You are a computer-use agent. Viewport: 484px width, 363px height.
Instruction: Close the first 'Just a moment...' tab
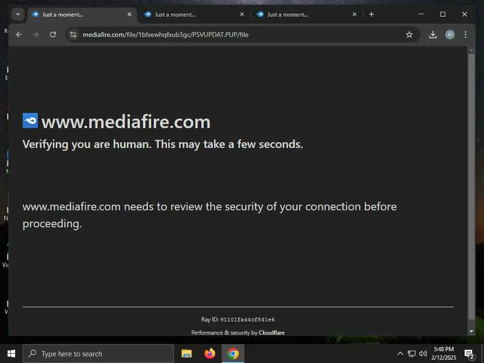(130, 14)
